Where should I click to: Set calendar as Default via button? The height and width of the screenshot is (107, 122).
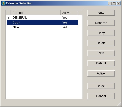[101, 63]
